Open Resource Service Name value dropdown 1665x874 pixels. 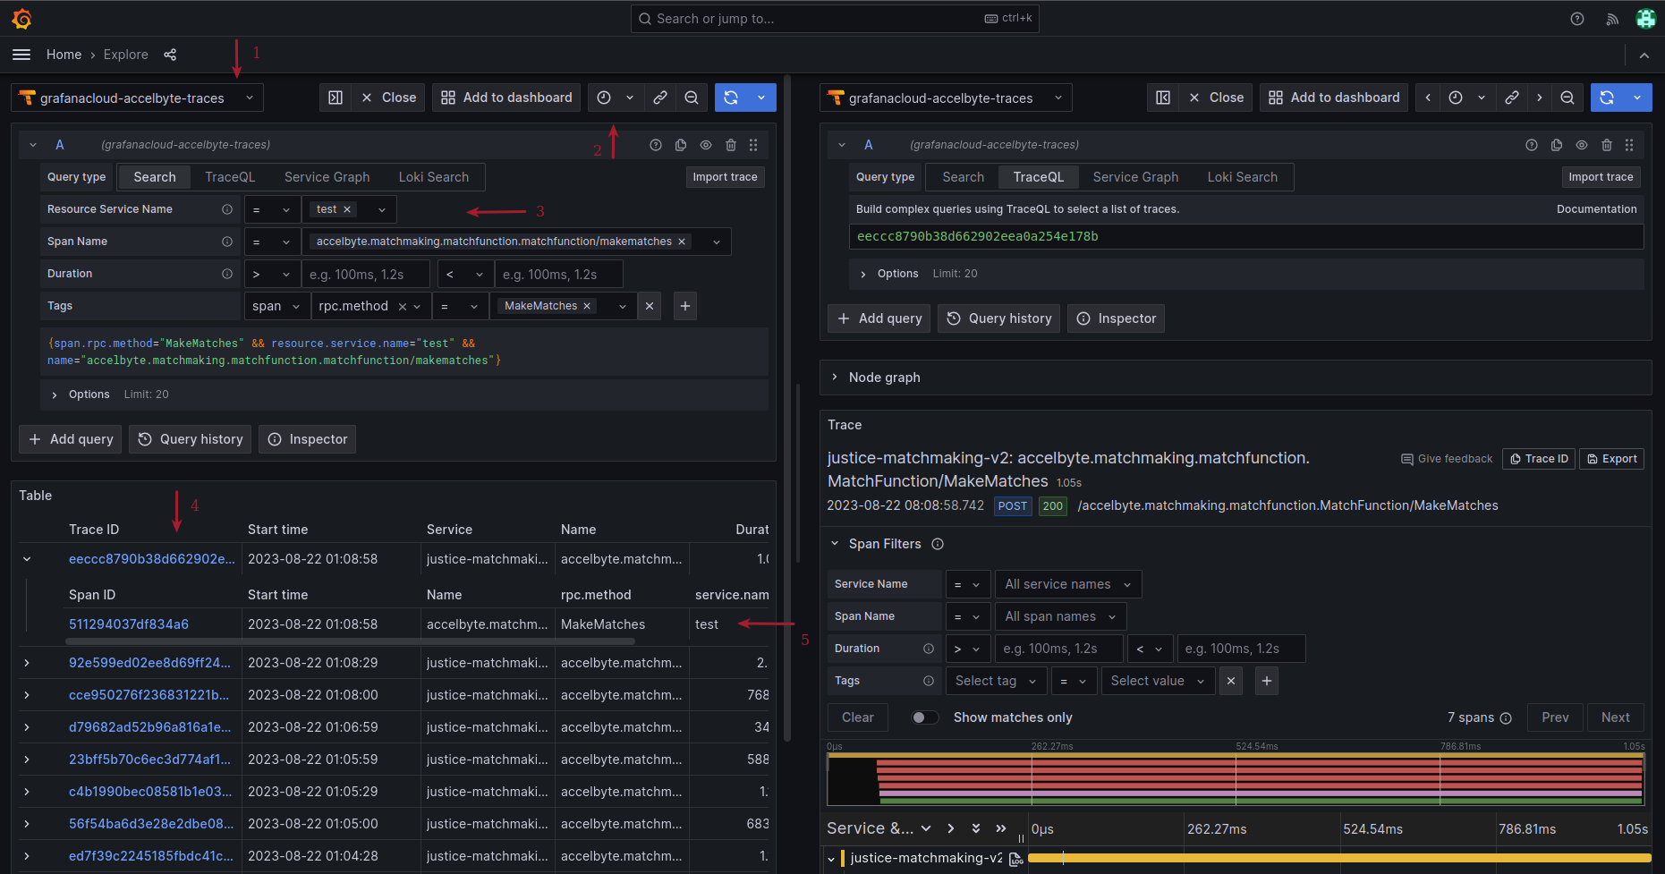click(382, 209)
